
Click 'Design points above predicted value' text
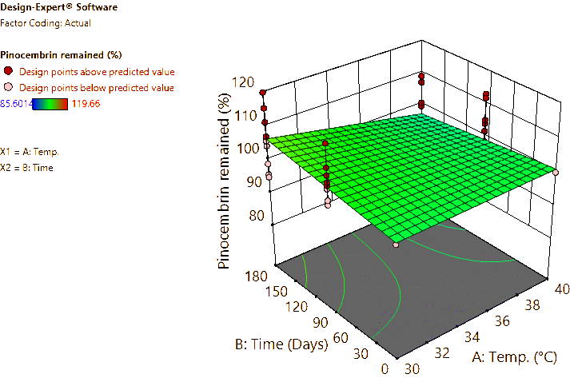97,71
